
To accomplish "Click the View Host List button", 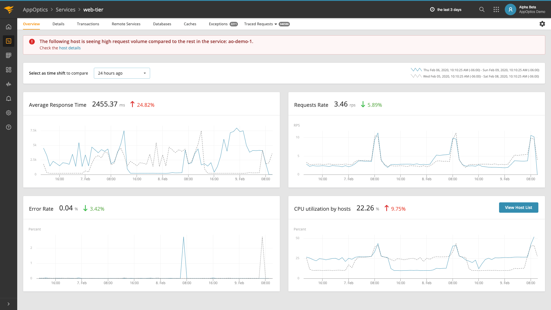I will [519, 207].
